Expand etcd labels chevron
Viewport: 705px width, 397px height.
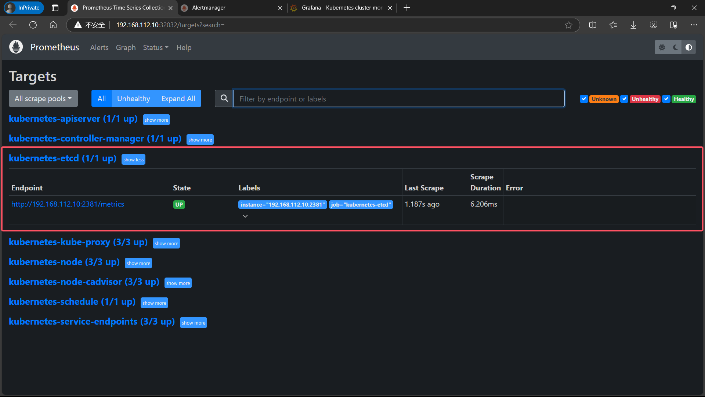(245, 216)
